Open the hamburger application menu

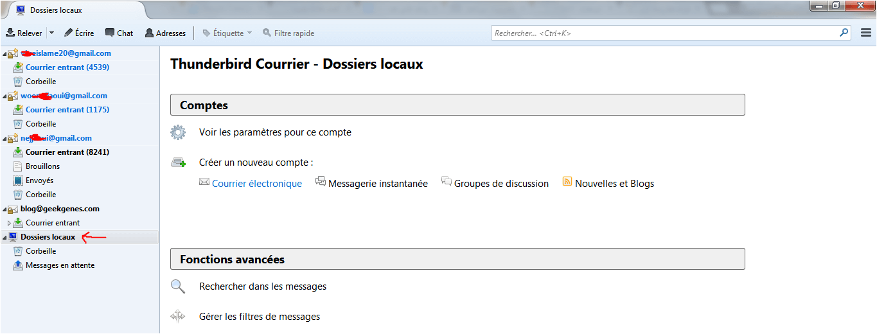tap(865, 33)
